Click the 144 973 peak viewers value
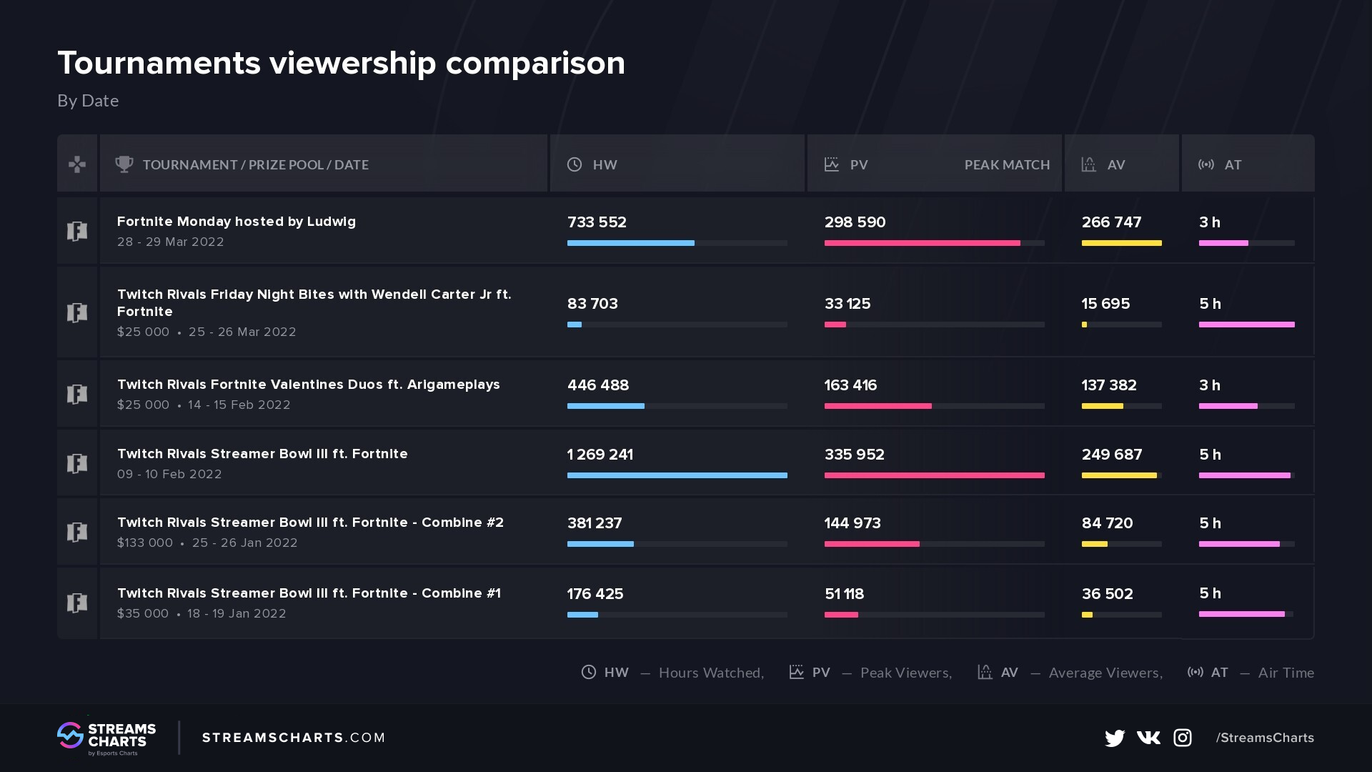The image size is (1372, 772). point(852,523)
